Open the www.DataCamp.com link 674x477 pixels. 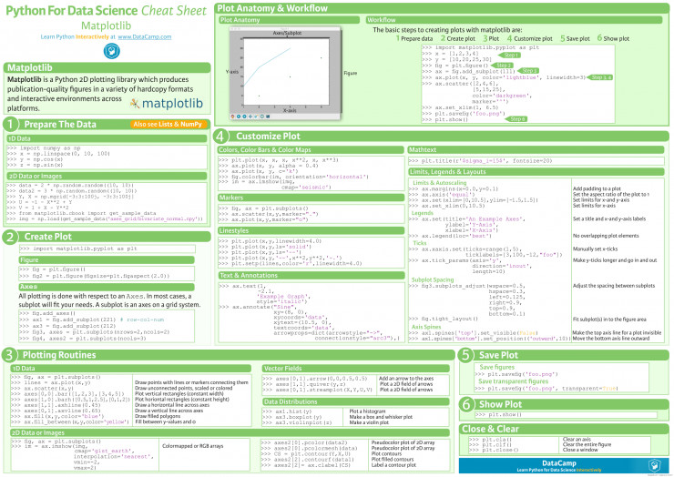(x=145, y=37)
